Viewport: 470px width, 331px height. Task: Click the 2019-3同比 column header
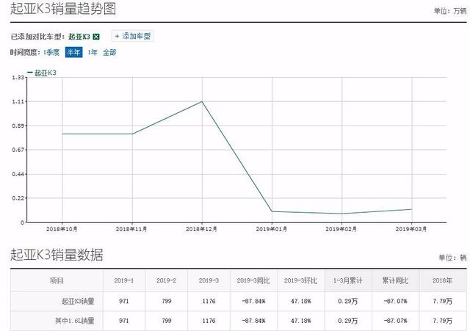pos(253,280)
